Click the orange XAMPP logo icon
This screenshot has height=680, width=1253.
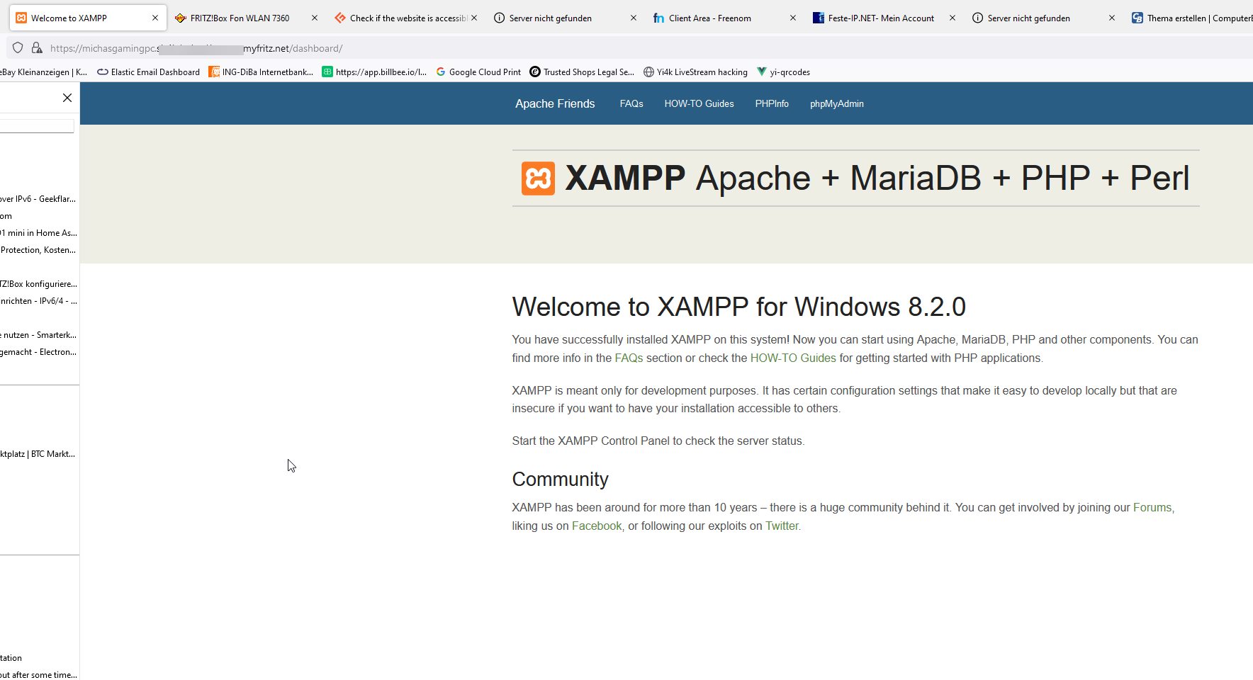click(x=539, y=178)
